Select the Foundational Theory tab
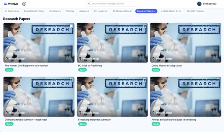This screenshot has height=132, width=224. (x=34, y=11)
